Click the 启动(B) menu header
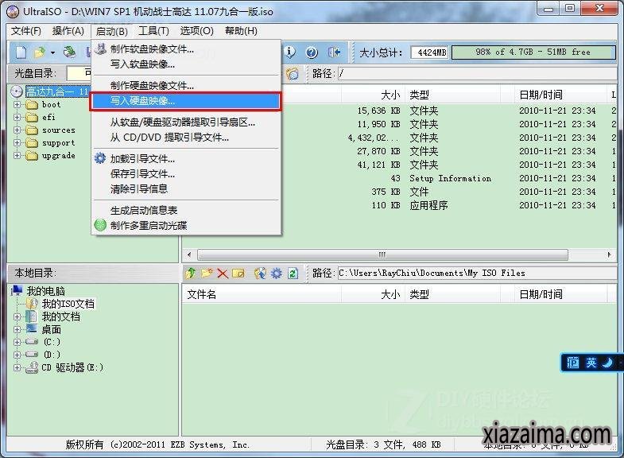This screenshot has height=458, width=624. click(x=112, y=31)
